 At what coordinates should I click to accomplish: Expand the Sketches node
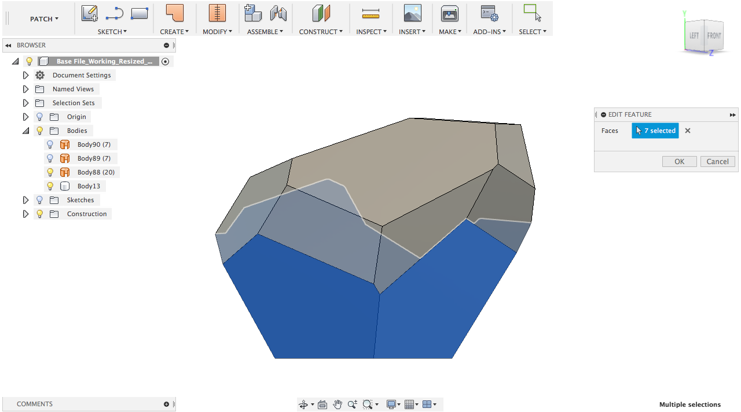(x=25, y=200)
